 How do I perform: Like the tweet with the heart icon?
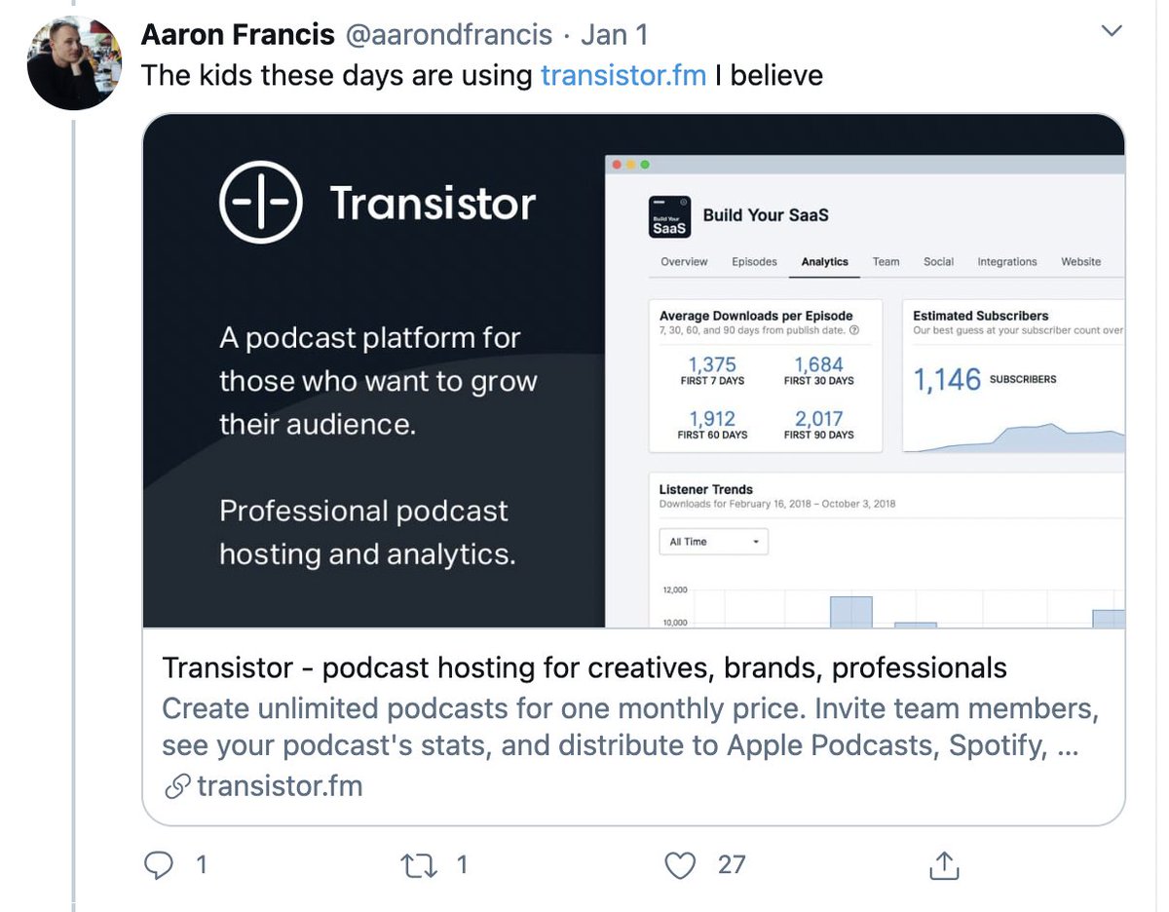pos(680,864)
